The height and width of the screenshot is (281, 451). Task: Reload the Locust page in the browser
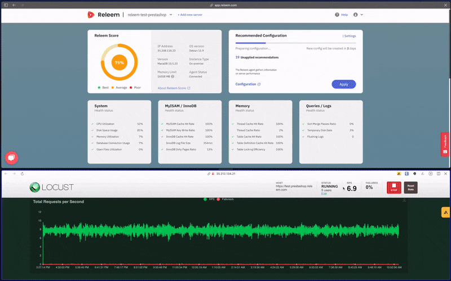(23, 174)
